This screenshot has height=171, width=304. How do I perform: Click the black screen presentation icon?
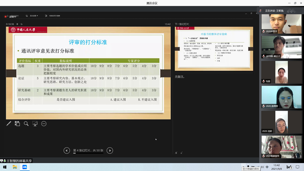tap(35, 124)
